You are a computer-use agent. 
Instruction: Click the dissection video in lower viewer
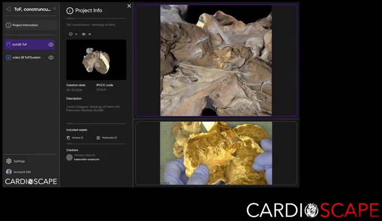[x=216, y=153]
